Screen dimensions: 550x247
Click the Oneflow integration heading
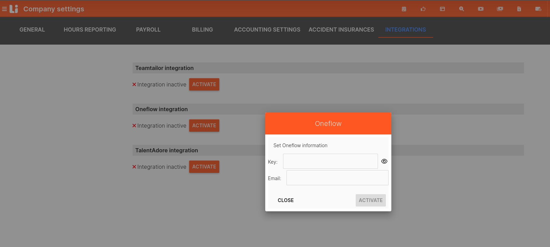[161, 109]
